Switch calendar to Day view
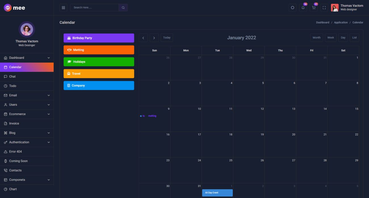 pos(343,38)
